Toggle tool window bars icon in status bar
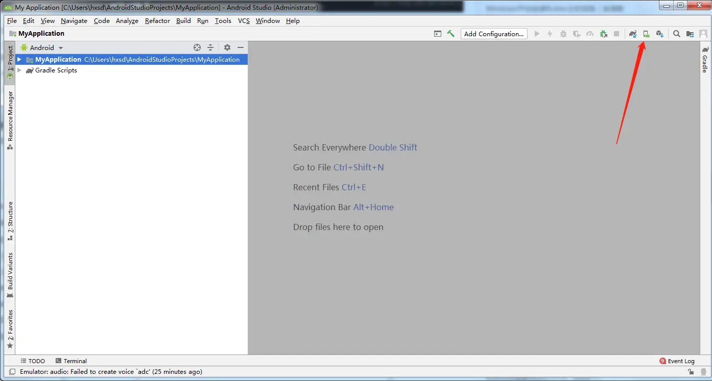 [x=12, y=372]
